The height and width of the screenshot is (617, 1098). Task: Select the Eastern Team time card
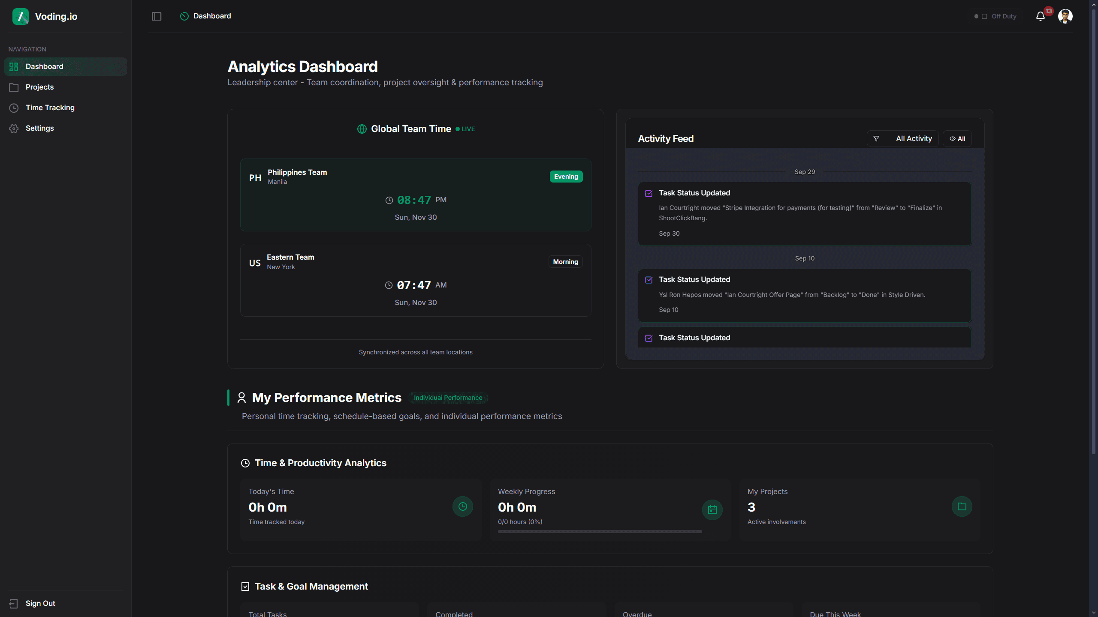point(416,280)
